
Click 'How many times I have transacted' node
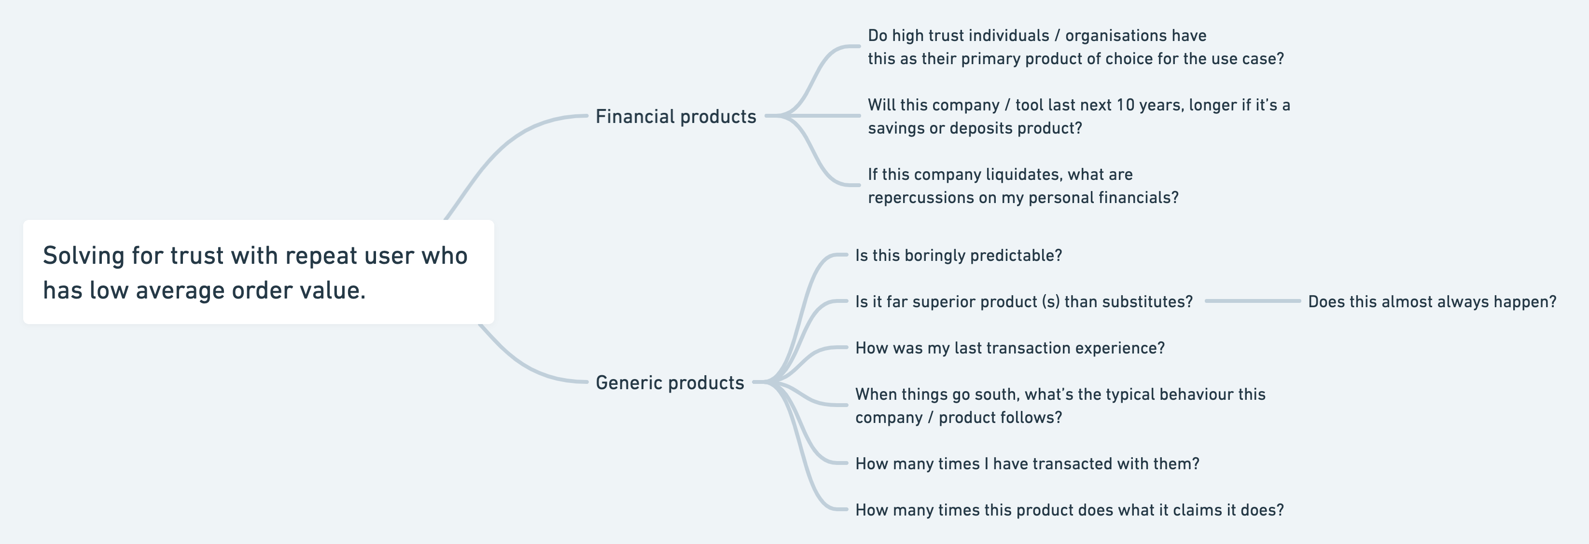tap(1027, 463)
